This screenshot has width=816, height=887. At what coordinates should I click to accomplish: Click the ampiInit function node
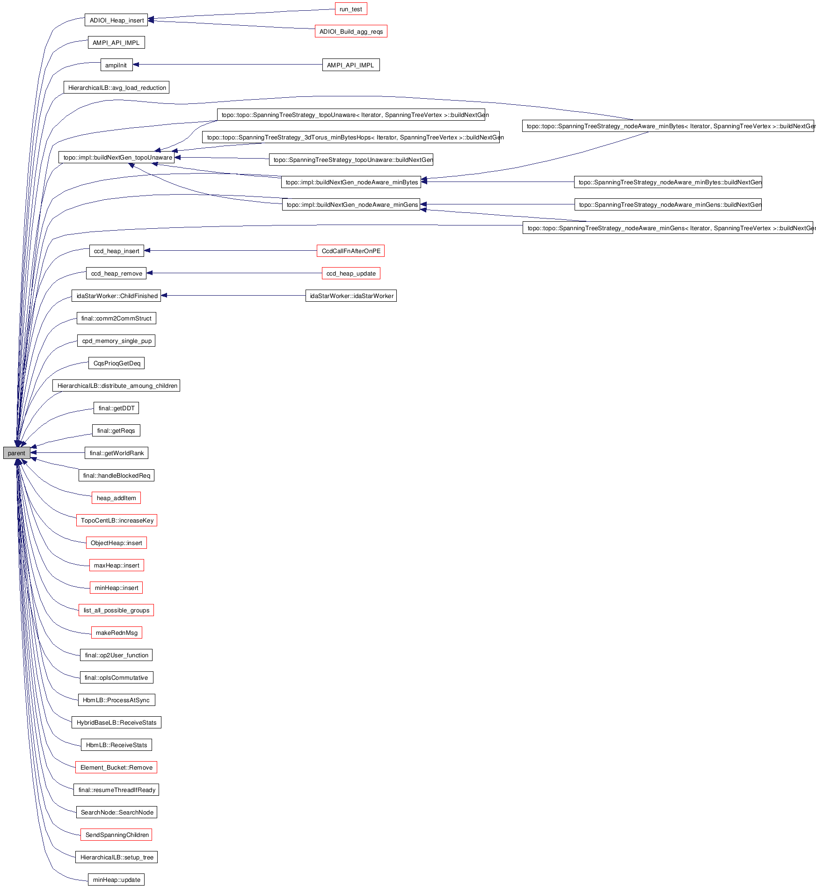coord(116,65)
